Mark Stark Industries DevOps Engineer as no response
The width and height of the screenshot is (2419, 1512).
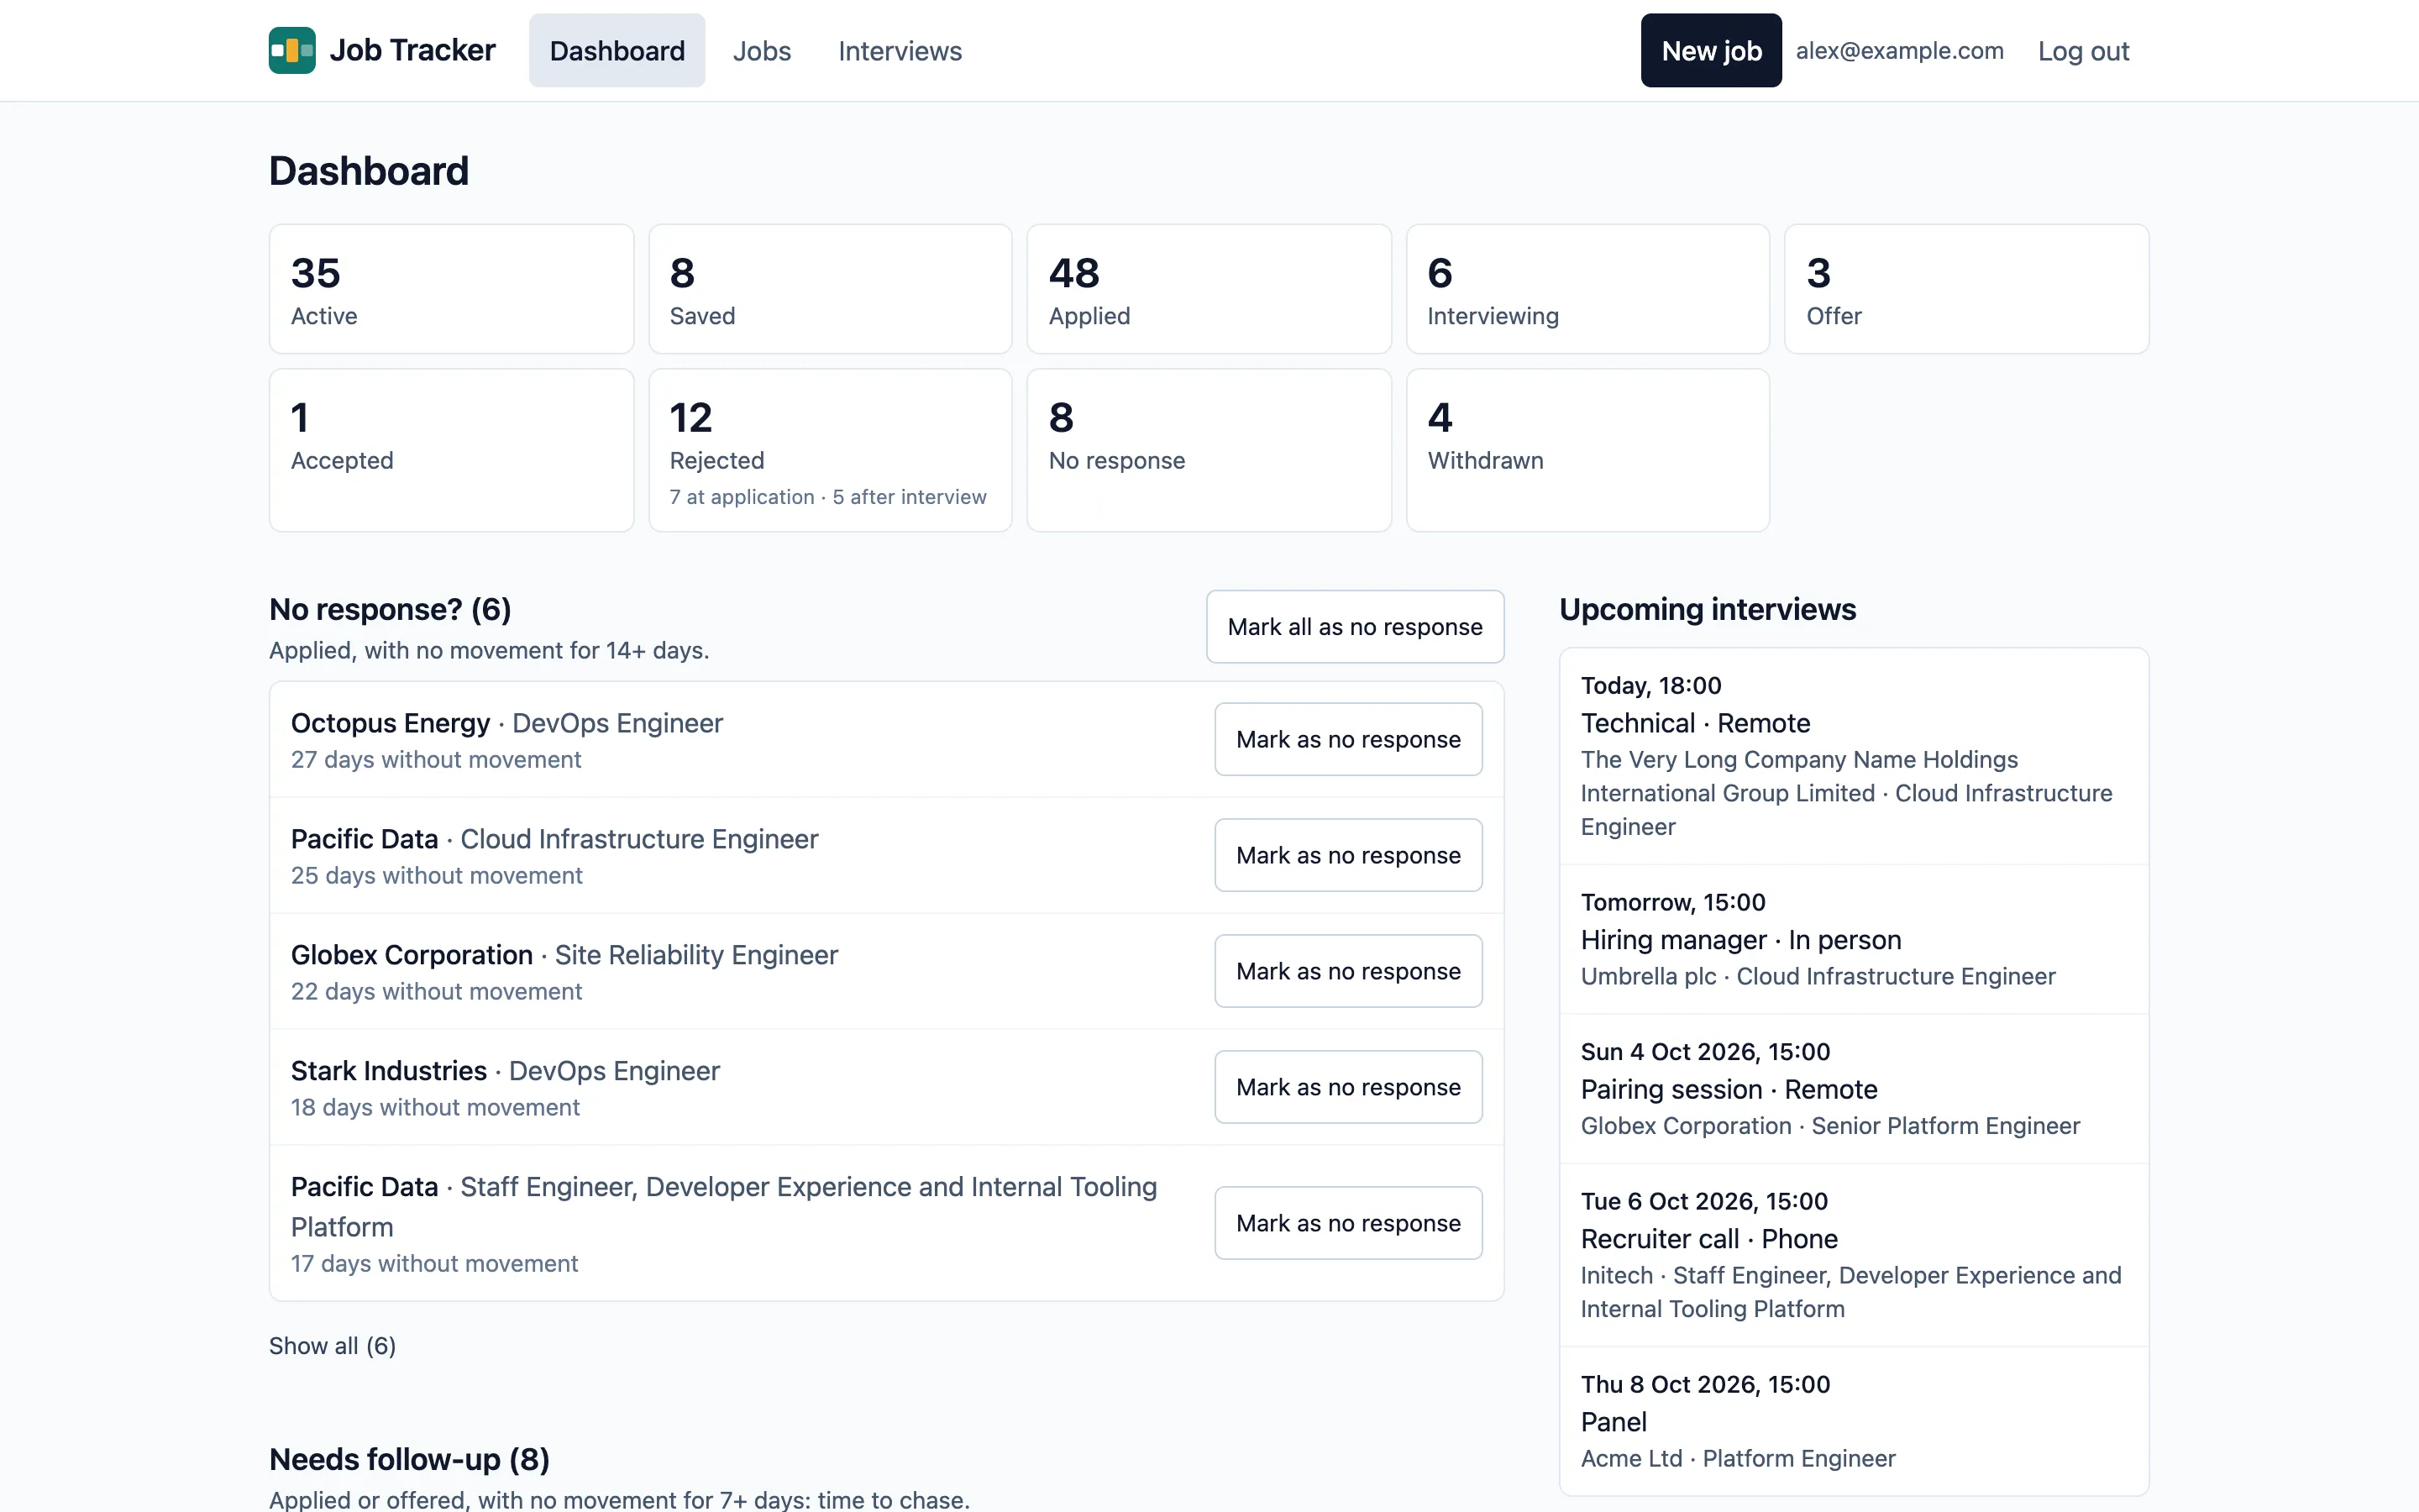[x=1348, y=1087]
